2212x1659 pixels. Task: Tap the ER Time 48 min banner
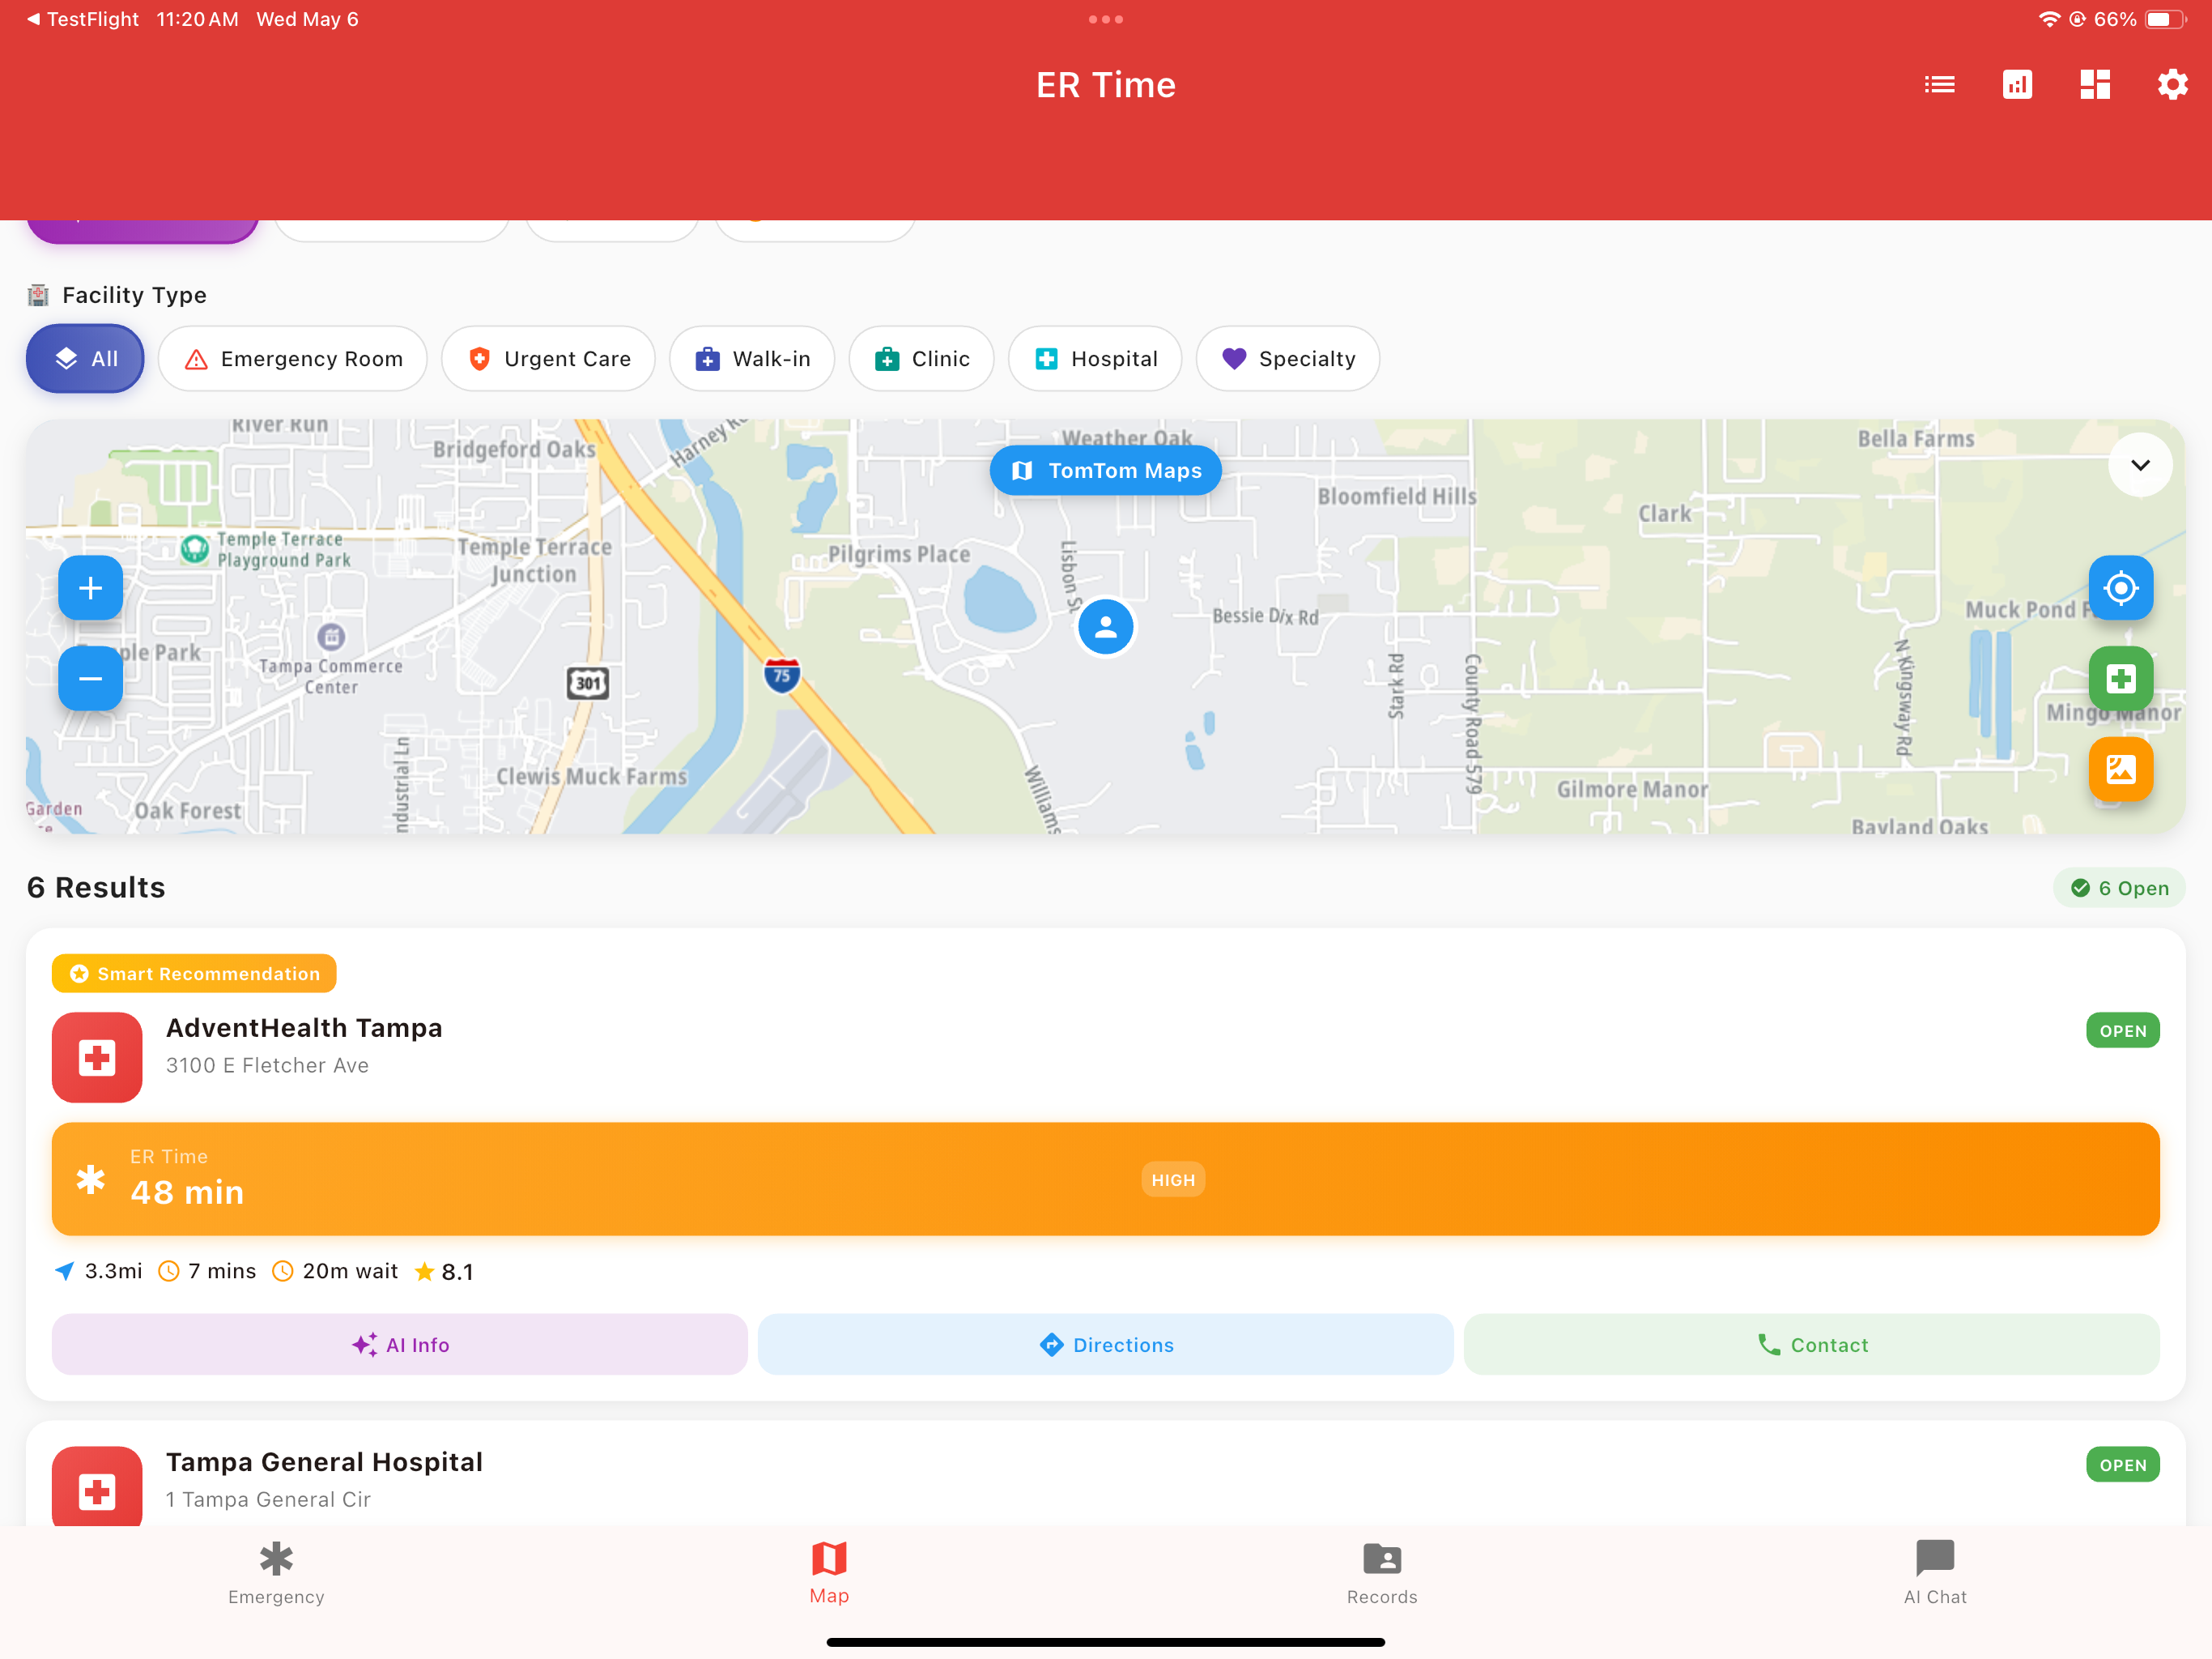(x=1105, y=1179)
